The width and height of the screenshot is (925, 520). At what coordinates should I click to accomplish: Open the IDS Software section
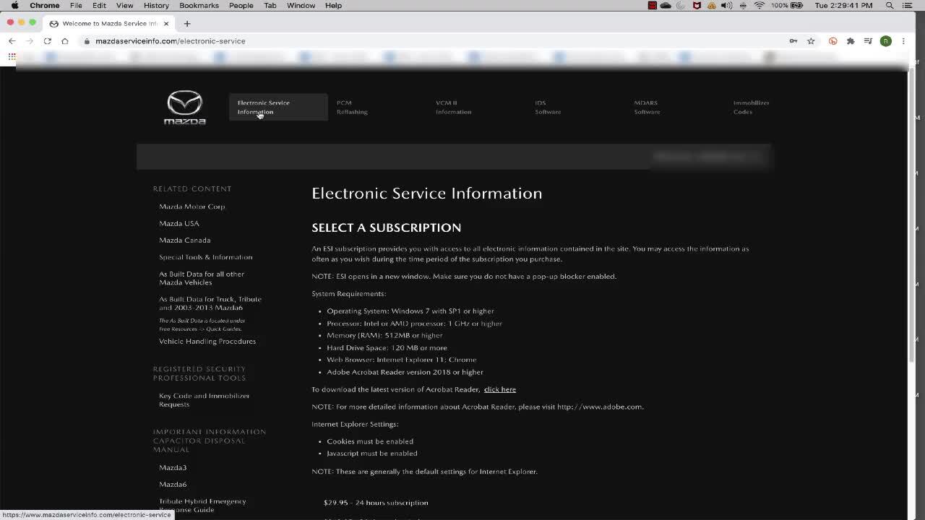(x=548, y=107)
